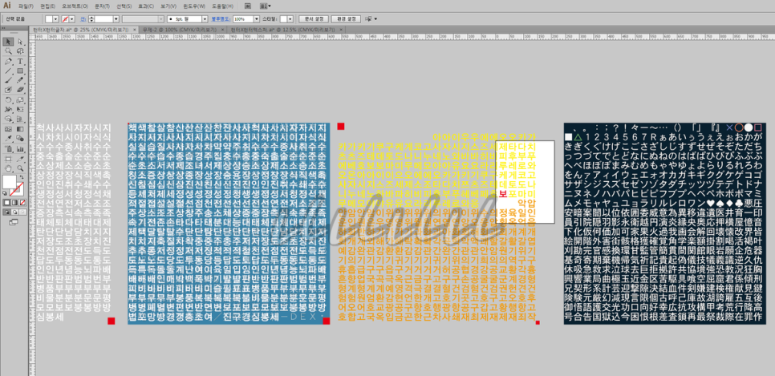
Task: Open the control panel options menu arrow
Action: pyautogui.click(x=376, y=18)
